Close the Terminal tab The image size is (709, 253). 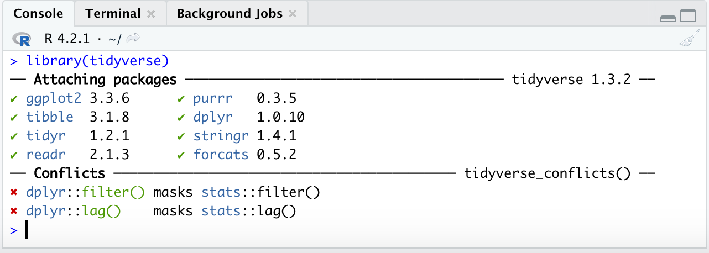click(152, 14)
